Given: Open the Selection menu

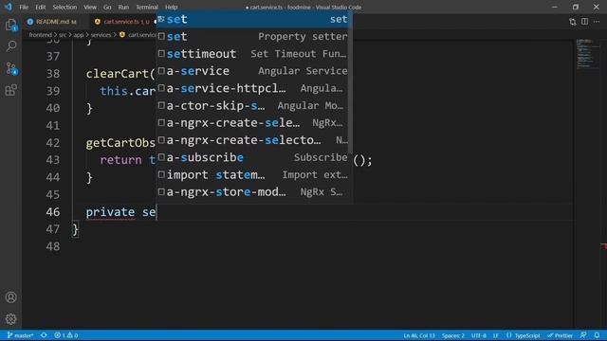Looking at the screenshot, I should pos(64,7).
